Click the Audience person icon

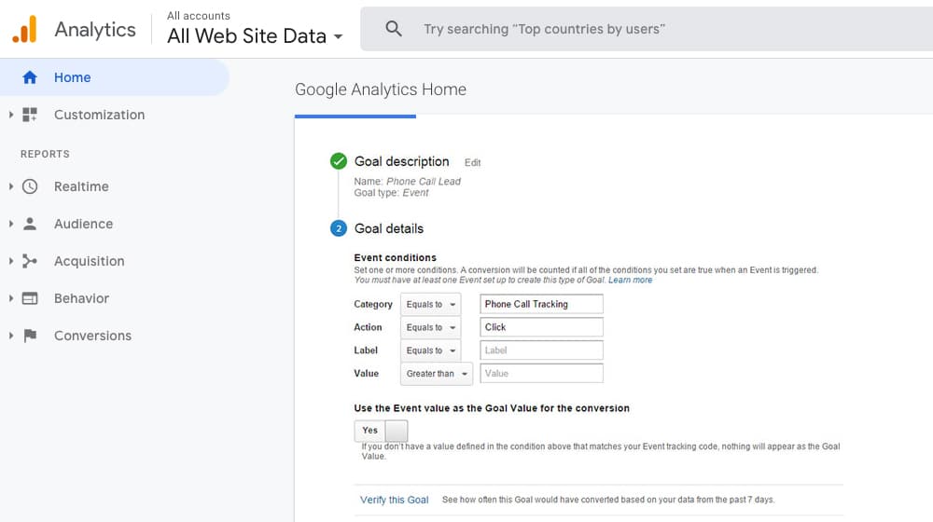[30, 224]
